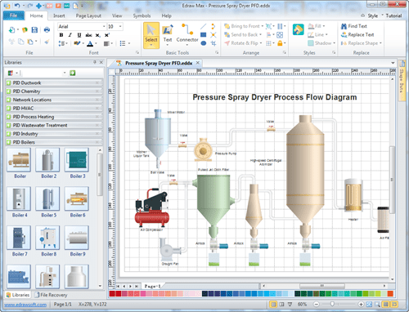Pick the orange-red swatch at palette end
The height and width of the screenshot is (312, 409).
click(x=390, y=294)
